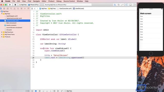Open the Report navigator tab

pyautogui.click(x=28, y=8)
